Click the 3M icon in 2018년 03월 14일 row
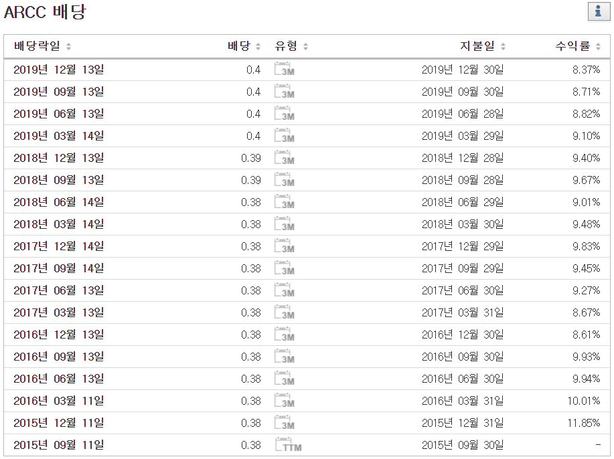Image resolution: width=614 pixels, height=459 pixels. [x=285, y=224]
